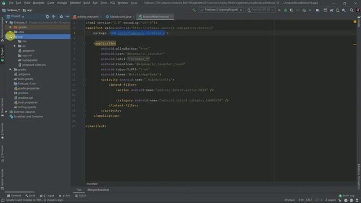The height and width of the screenshot is (203, 361).
Task: Open the device selection dropdown
Action: click(261, 10)
